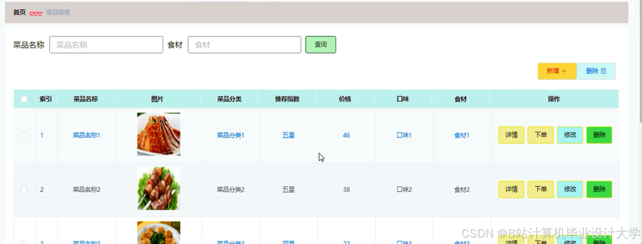Click the price value 38
642x244 pixels.
click(x=346, y=189)
